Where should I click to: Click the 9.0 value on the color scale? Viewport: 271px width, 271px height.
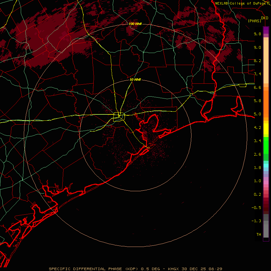click(257, 47)
